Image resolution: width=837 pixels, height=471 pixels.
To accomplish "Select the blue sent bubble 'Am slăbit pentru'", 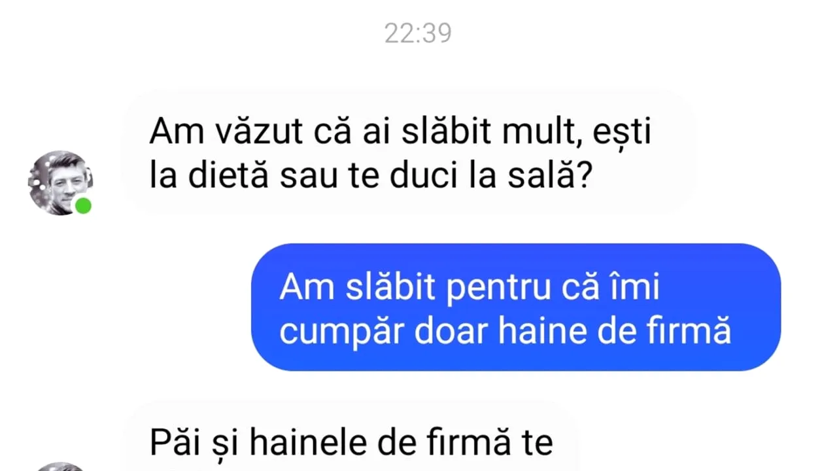I will pyautogui.click(x=516, y=307).
